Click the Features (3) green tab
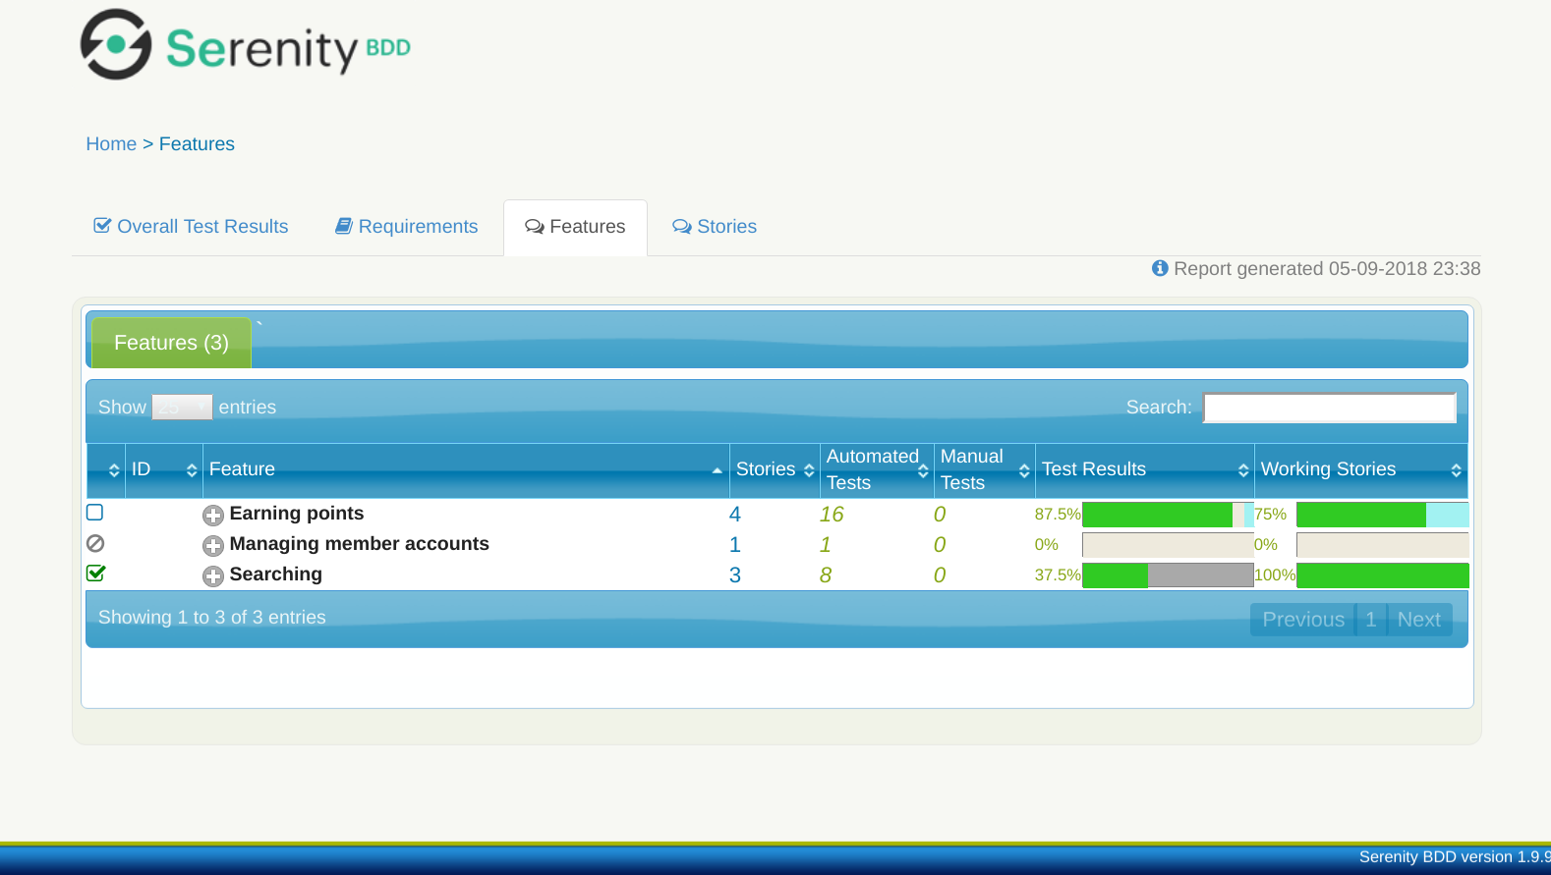 pyautogui.click(x=171, y=343)
